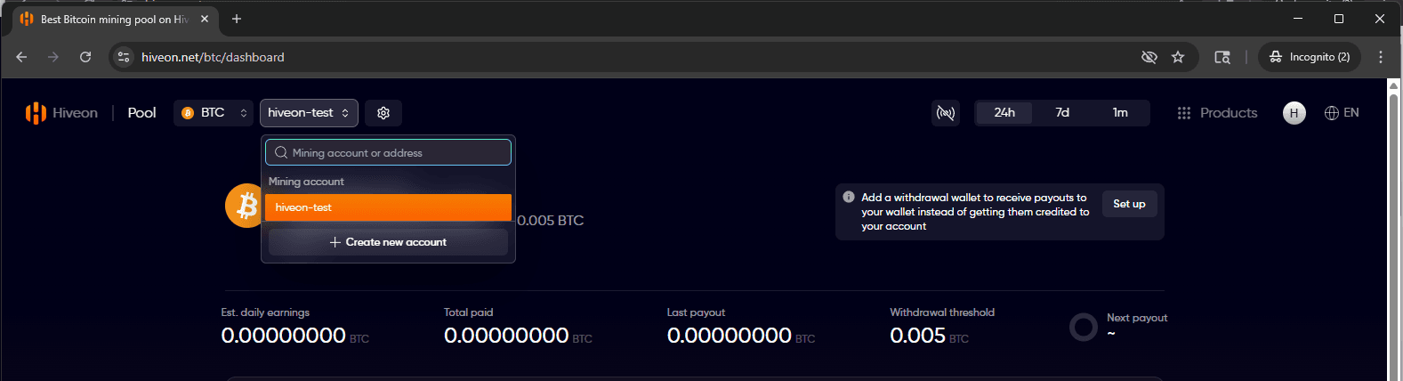
Task: Bookmark this page with star icon
Action: [1178, 57]
